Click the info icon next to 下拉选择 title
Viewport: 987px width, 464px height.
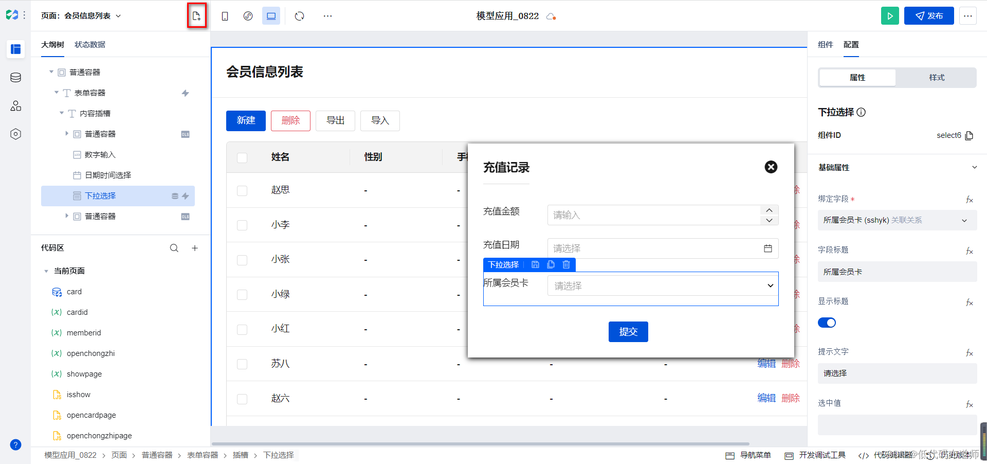pyautogui.click(x=862, y=112)
